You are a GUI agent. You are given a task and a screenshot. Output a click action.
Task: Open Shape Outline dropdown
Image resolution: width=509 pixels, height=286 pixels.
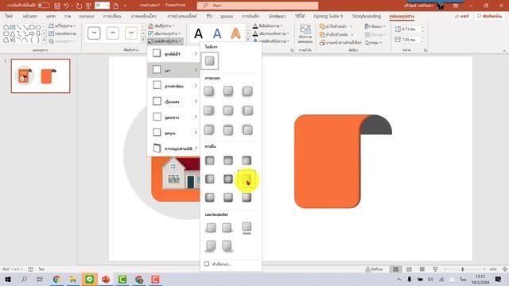pos(165,33)
